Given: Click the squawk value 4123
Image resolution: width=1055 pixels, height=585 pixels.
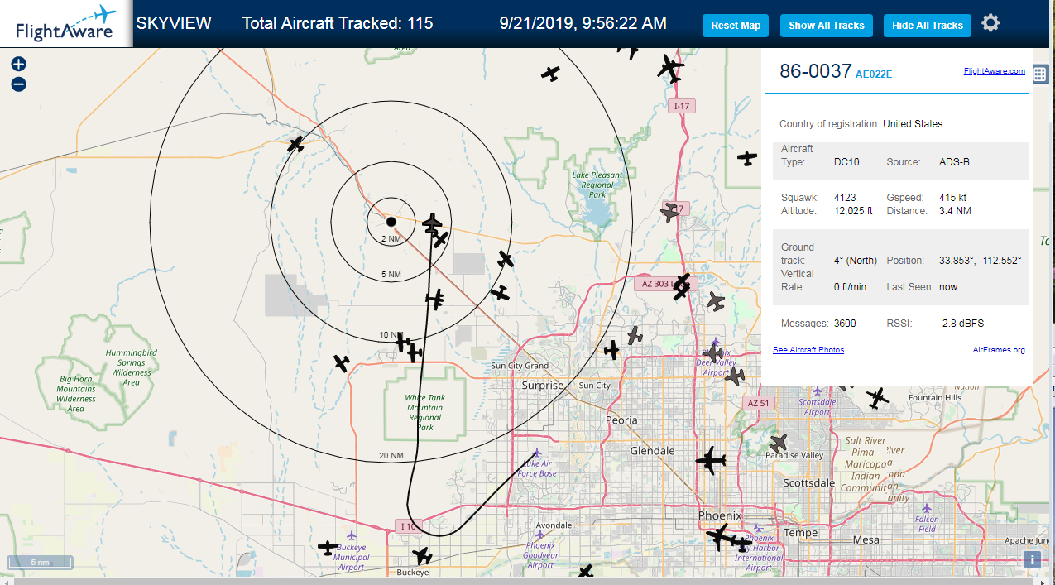Looking at the screenshot, I should (x=845, y=198).
